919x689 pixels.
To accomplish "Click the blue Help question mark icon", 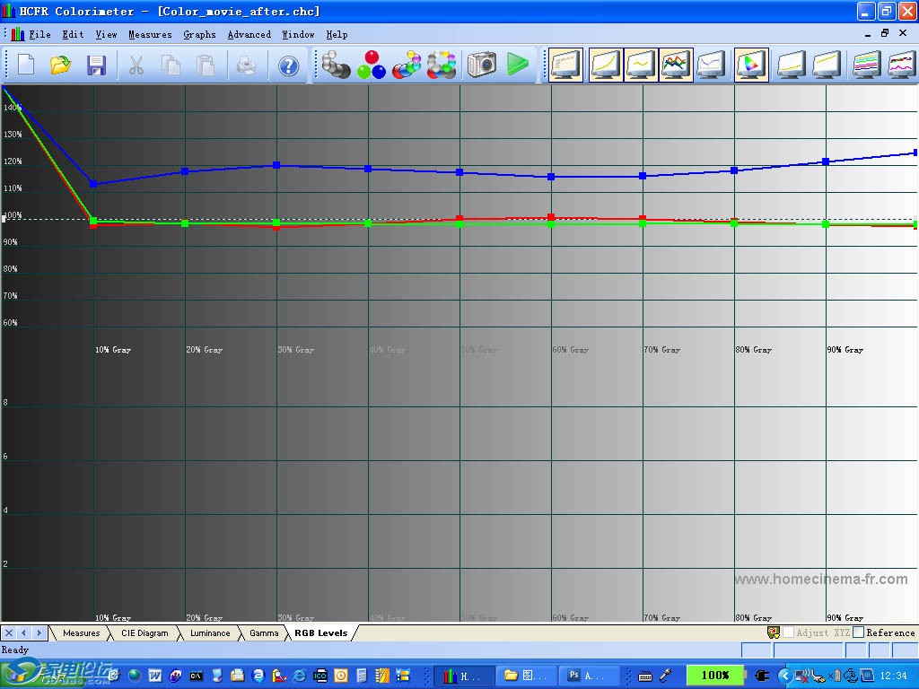I will click(x=288, y=65).
